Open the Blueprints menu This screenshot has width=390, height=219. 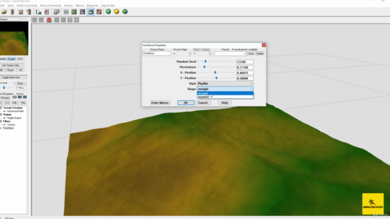point(93,5)
